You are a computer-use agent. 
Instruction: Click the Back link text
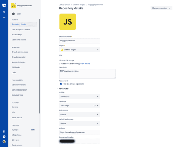[x=19, y=14]
